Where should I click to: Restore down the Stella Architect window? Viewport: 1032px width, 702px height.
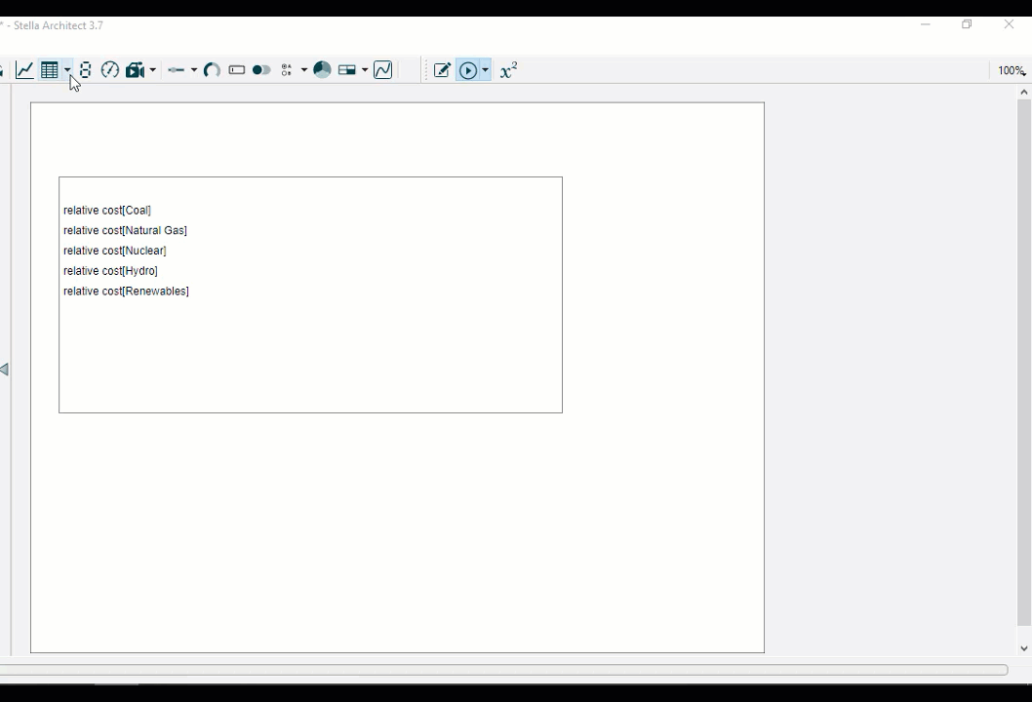(x=967, y=24)
